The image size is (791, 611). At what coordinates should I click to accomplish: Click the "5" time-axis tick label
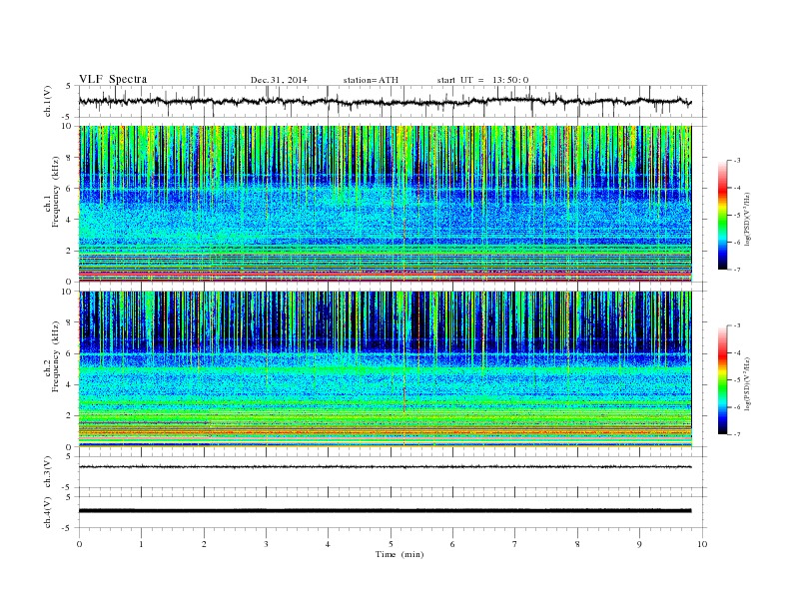pyautogui.click(x=391, y=544)
